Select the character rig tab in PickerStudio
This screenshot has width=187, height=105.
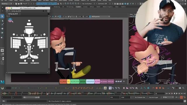13,14
